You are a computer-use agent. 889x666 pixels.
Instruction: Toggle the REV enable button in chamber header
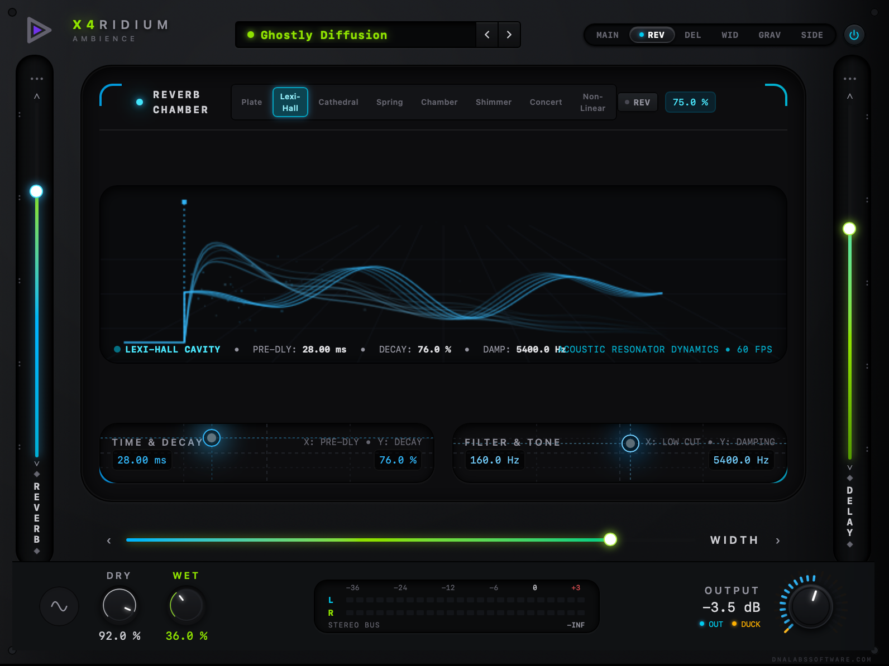638,103
